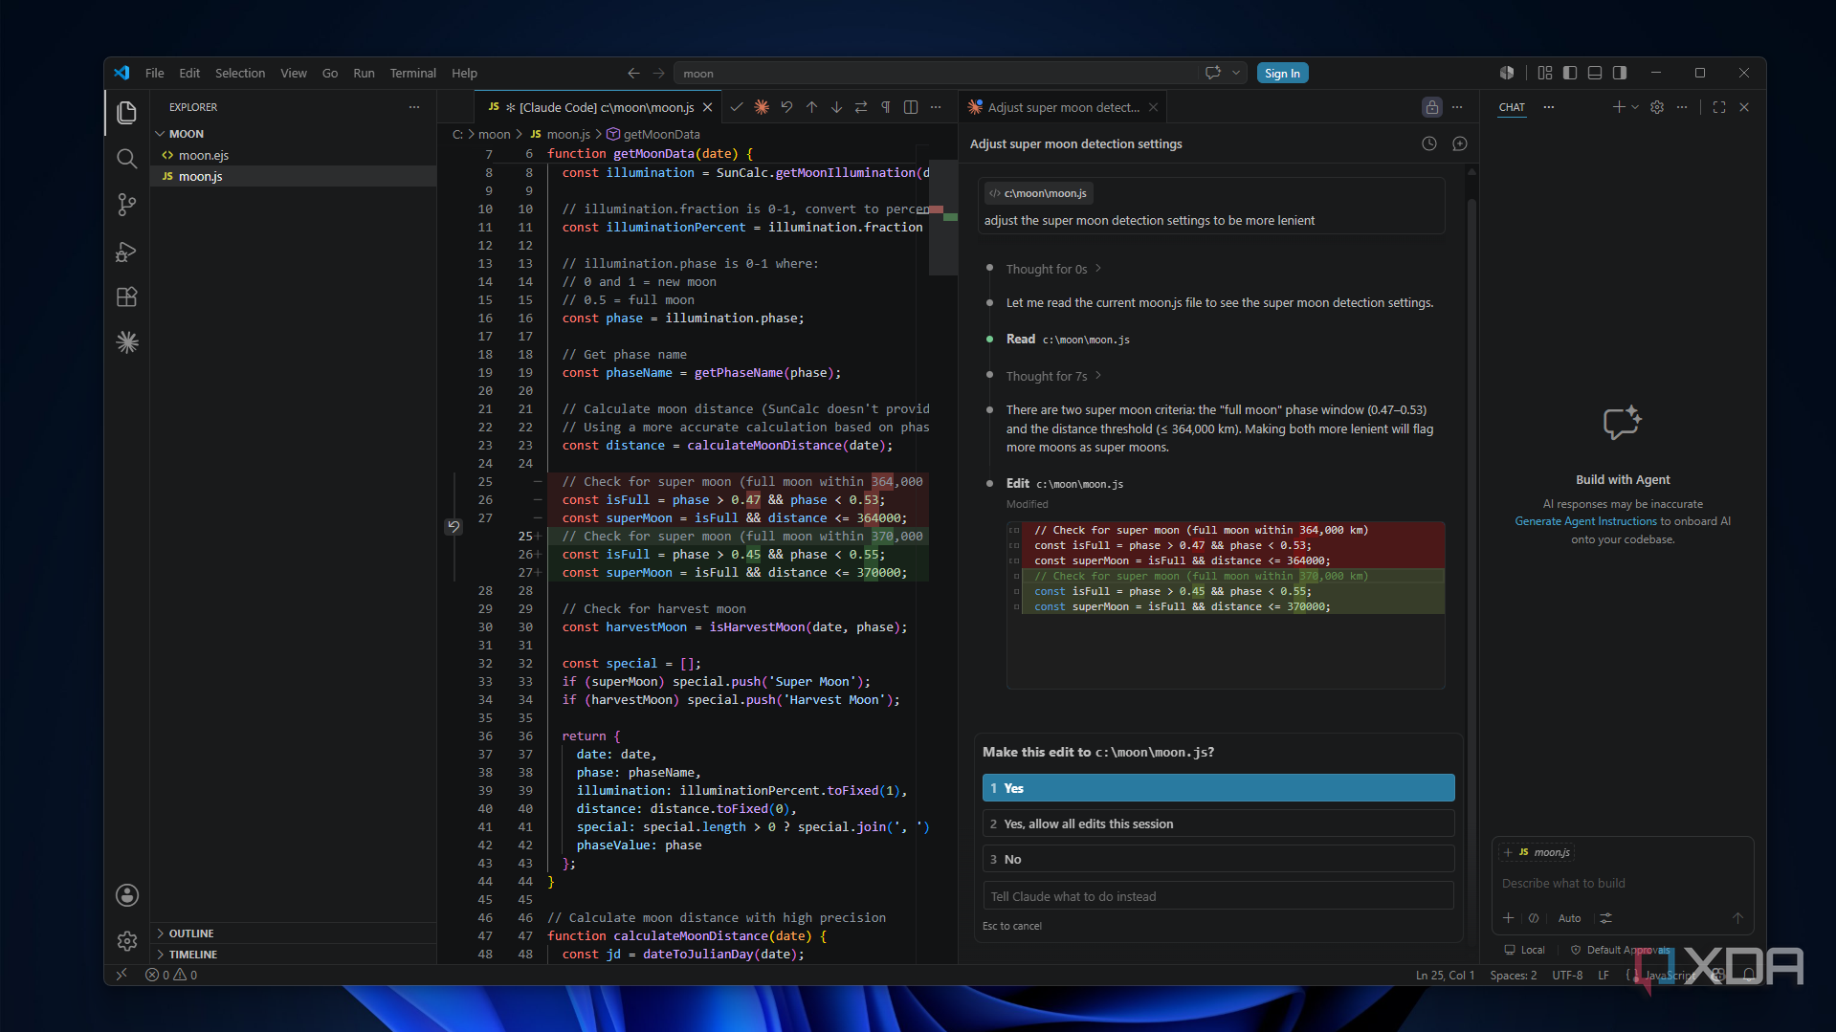This screenshot has width=1836, height=1032.
Task: Open the configure tools sliders icon
Action: point(1606,918)
